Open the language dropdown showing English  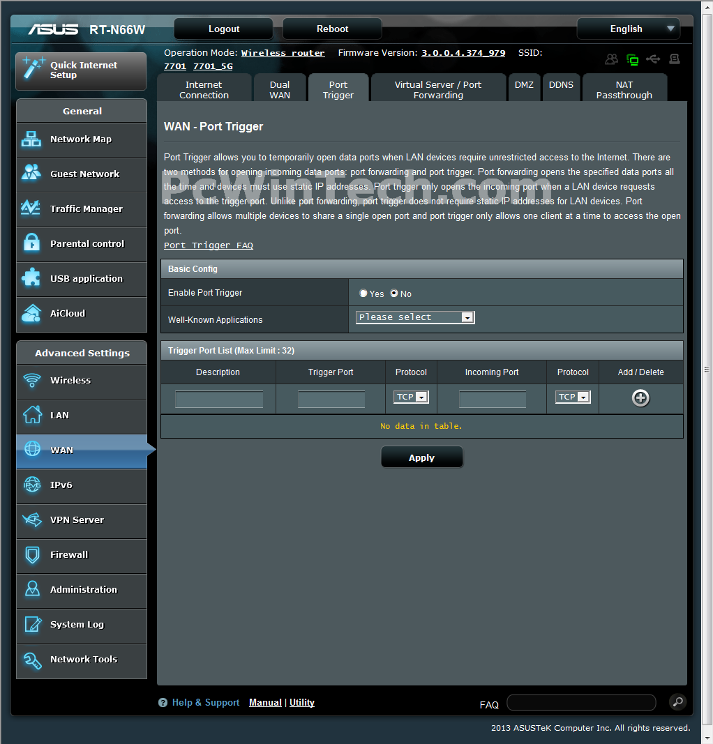(x=628, y=29)
